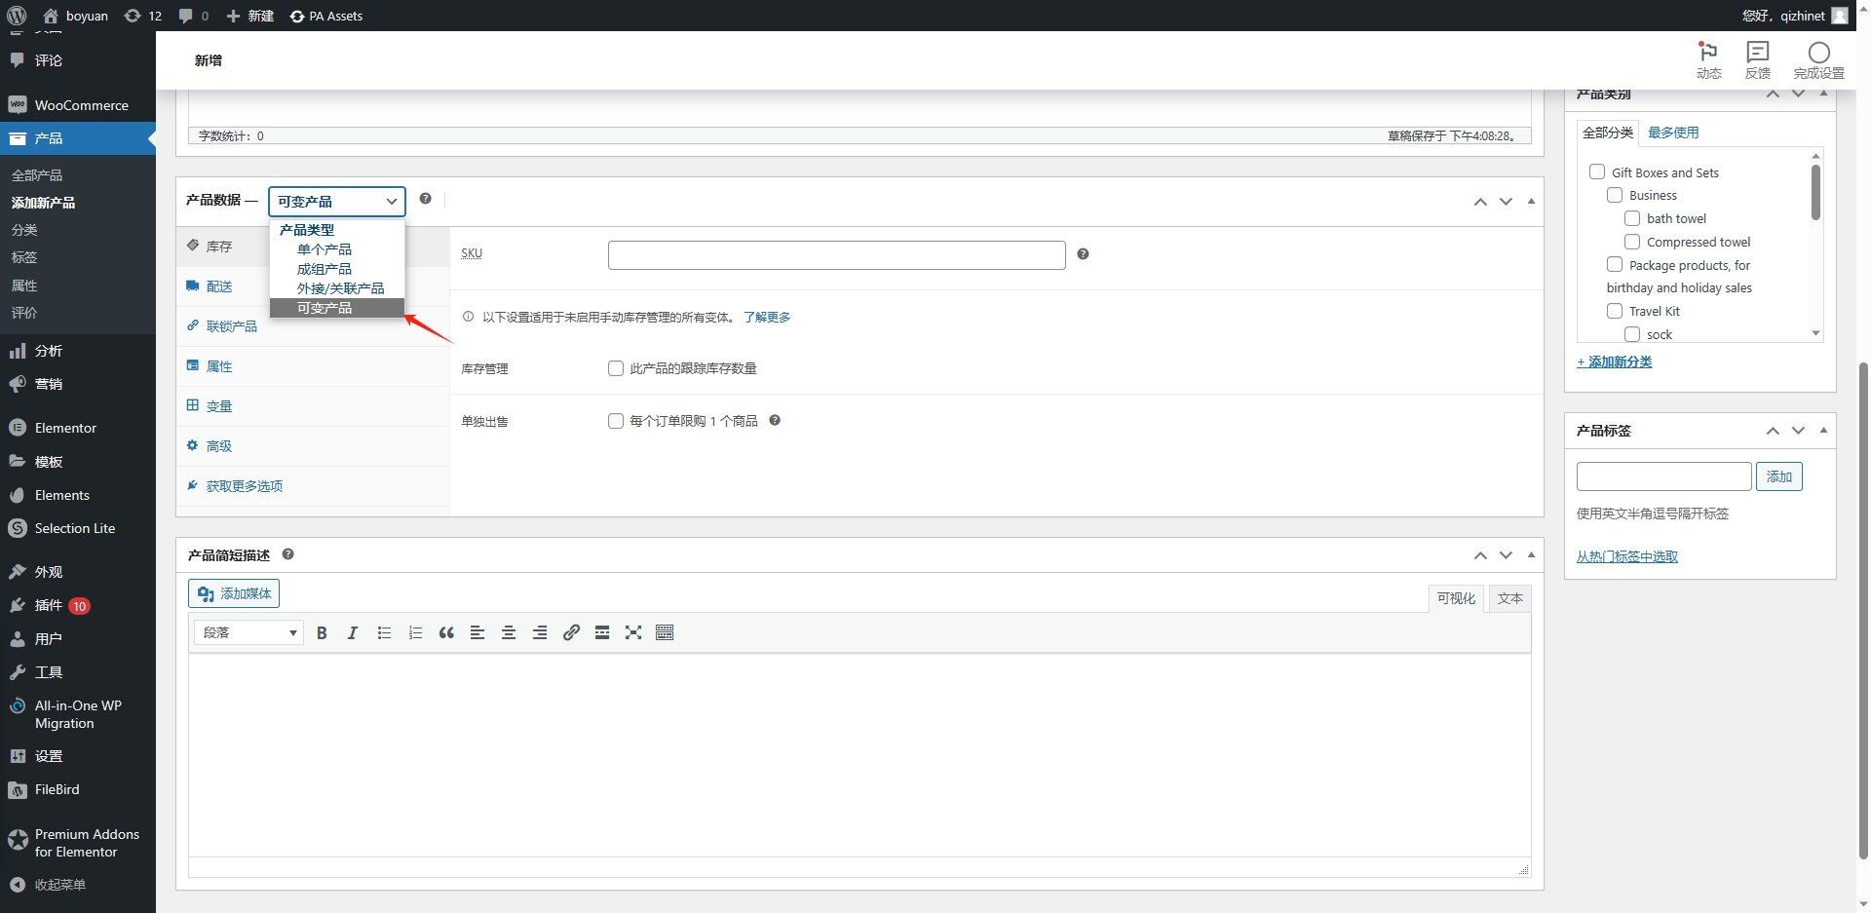Open the 动态 activity flag icon

coord(1708,59)
